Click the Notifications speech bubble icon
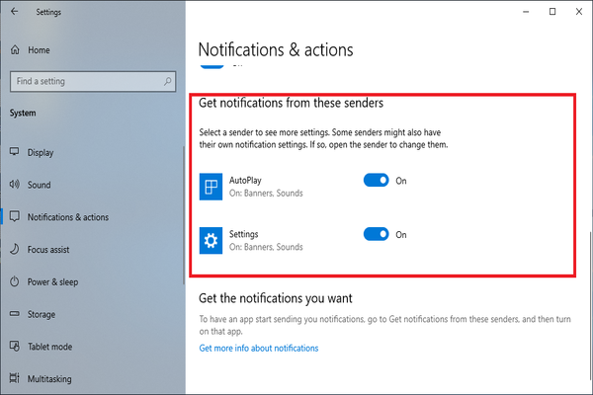Image resolution: width=593 pixels, height=395 pixels. [x=15, y=217]
